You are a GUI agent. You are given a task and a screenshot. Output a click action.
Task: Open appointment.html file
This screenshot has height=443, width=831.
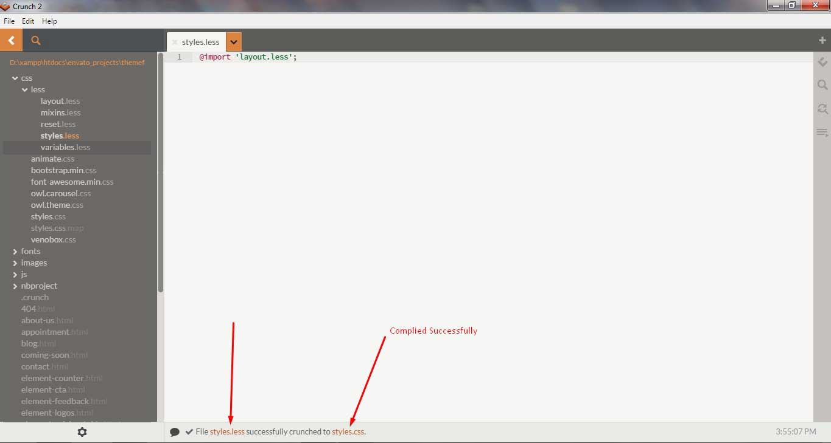(x=54, y=332)
